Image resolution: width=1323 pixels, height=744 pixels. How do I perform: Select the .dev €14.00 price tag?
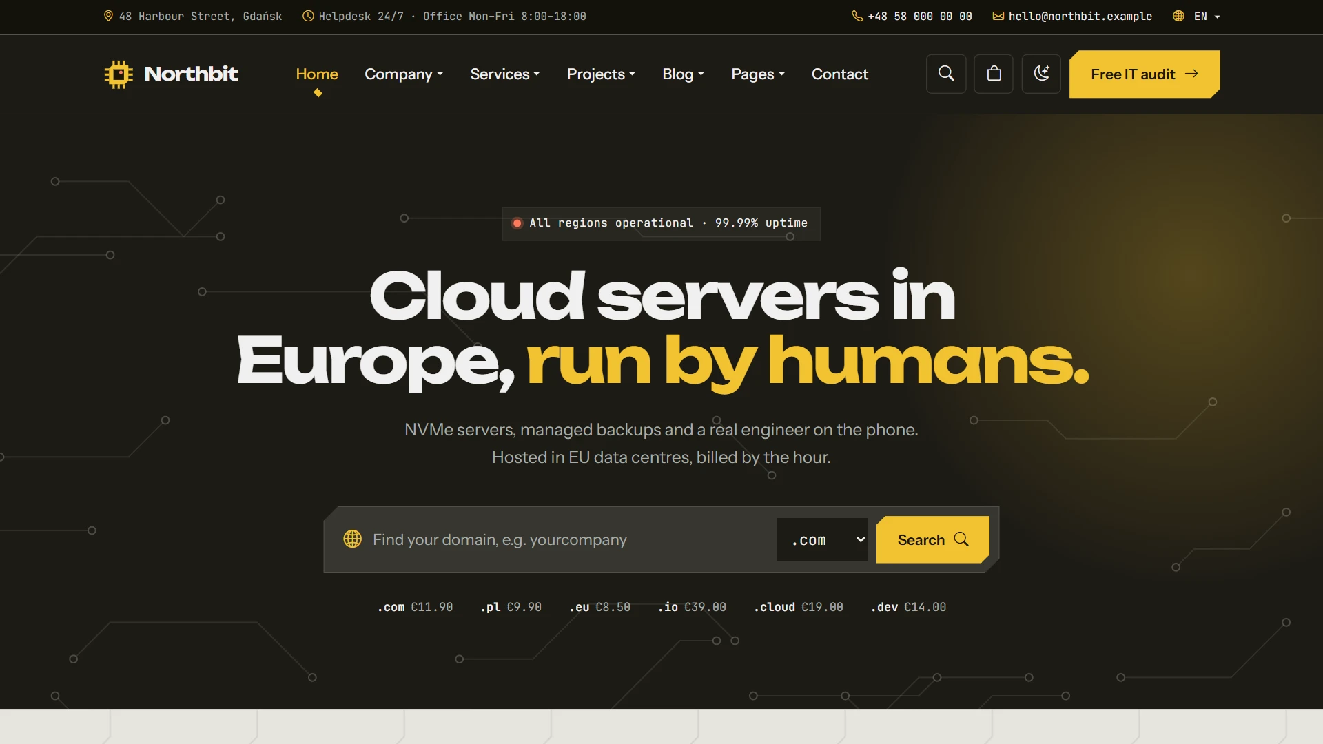(x=908, y=607)
